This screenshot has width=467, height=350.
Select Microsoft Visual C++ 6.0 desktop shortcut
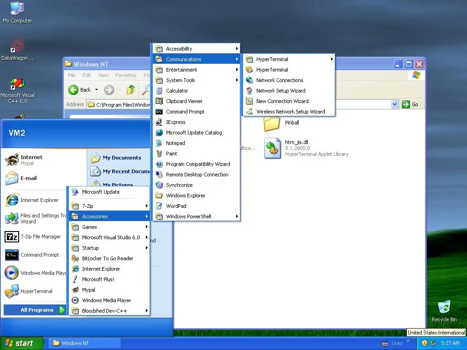(x=17, y=91)
